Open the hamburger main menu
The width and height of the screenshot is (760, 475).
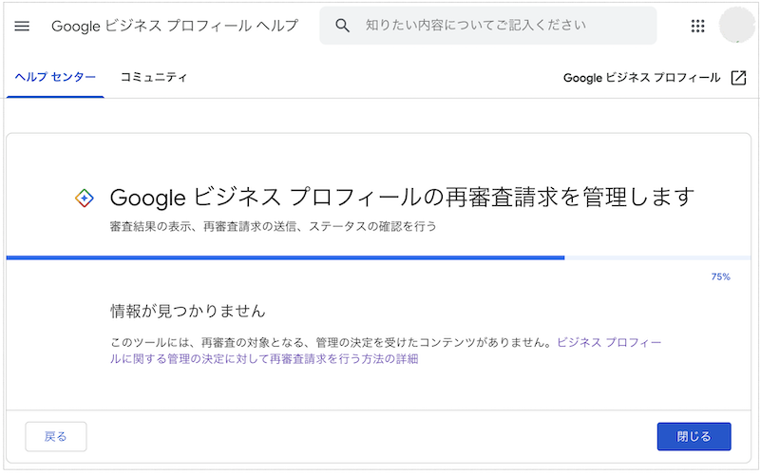(22, 26)
